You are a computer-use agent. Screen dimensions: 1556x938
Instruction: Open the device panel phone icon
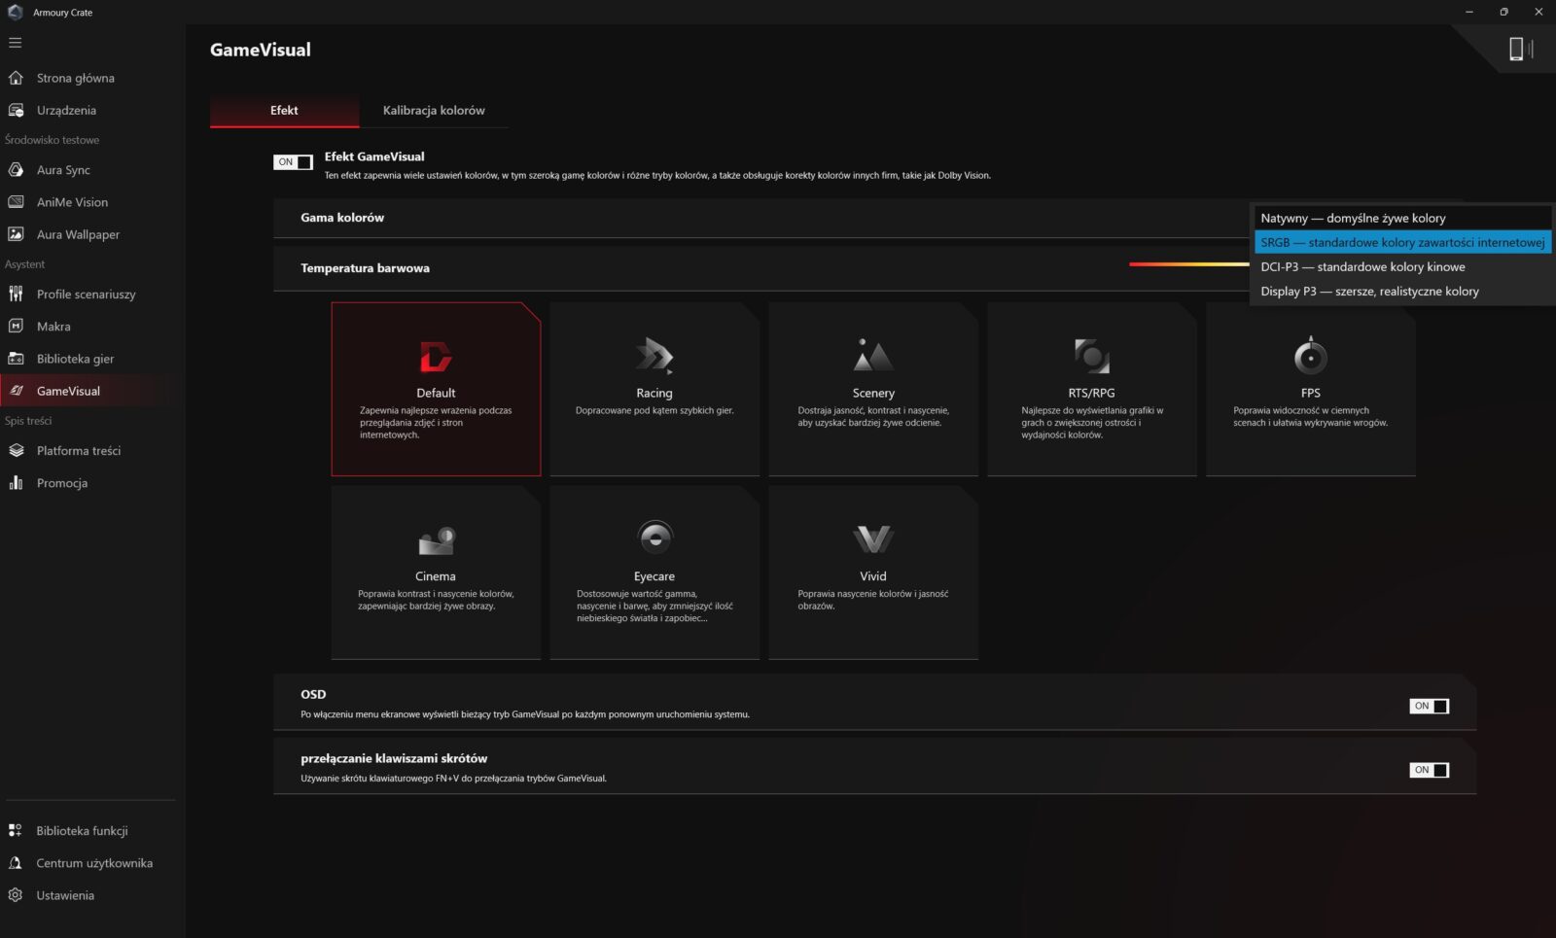click(x=1516, y=49)
